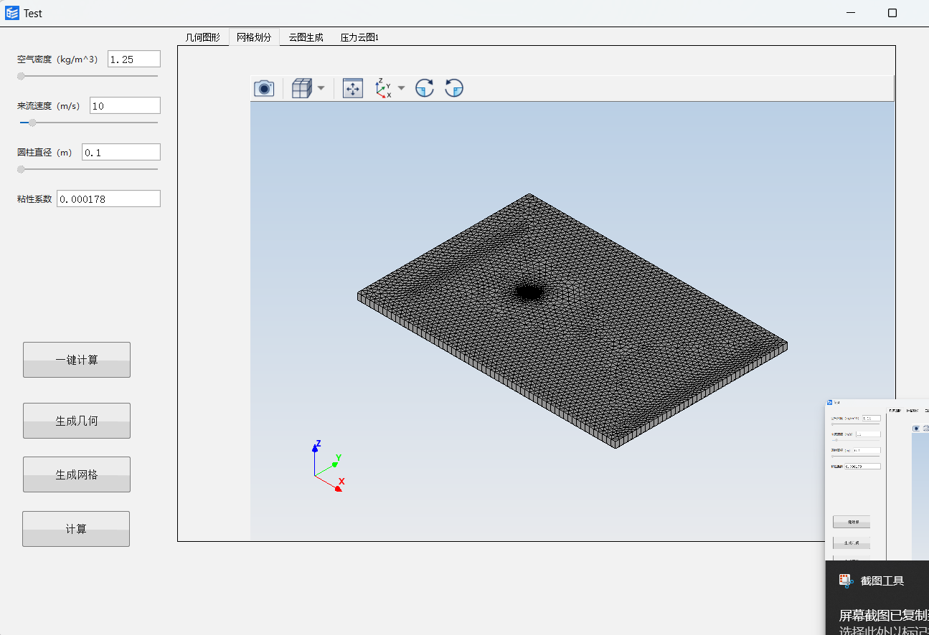The width and height of the screenshot is (929, 635).
Task: Click the 截图工具 app icon in notification
Action: coord(846,581)
